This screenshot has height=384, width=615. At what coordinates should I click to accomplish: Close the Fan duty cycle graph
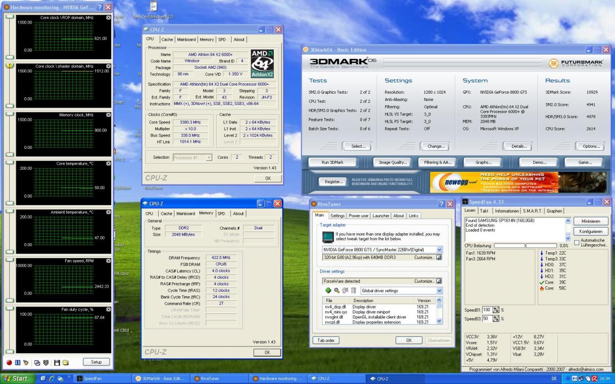(108, 309)
